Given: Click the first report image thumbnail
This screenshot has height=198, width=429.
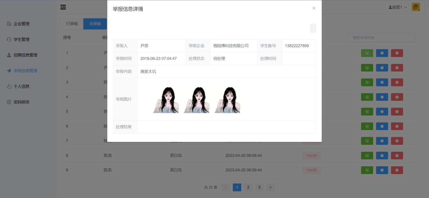Looking at the screenshot, I should point(166,99).
